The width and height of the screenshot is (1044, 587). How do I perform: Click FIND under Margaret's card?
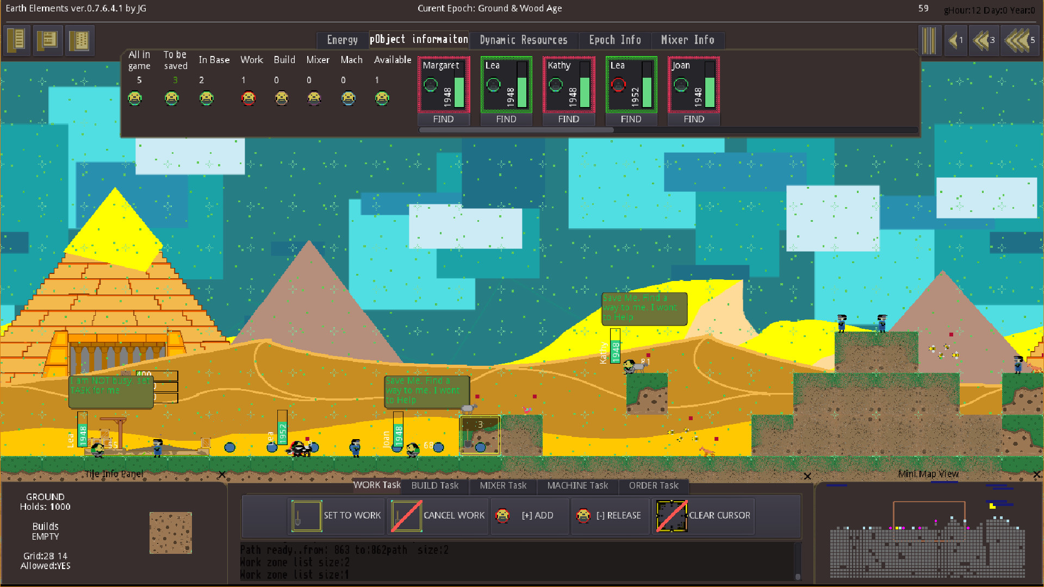click(443, 119)
